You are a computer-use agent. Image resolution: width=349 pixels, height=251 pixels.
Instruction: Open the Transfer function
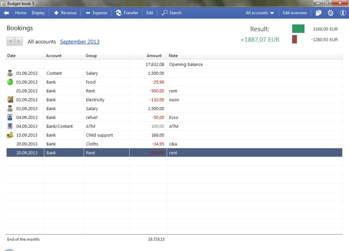pos(127,13)
